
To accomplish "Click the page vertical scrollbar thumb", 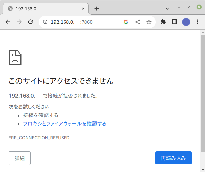I will click(x=203, y=94).
